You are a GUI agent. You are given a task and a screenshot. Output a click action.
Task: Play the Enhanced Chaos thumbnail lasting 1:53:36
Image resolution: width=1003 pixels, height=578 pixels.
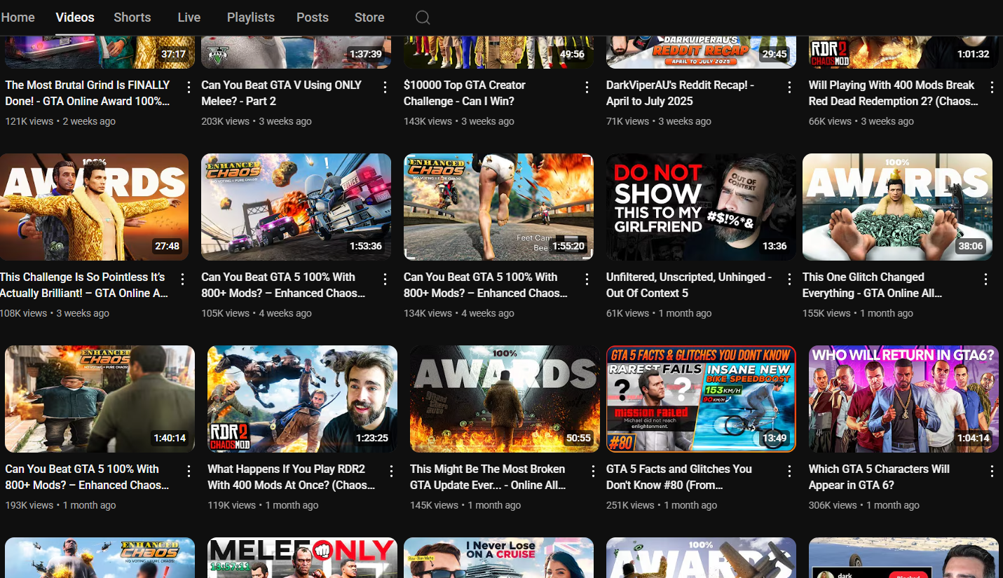pos(296,207)
